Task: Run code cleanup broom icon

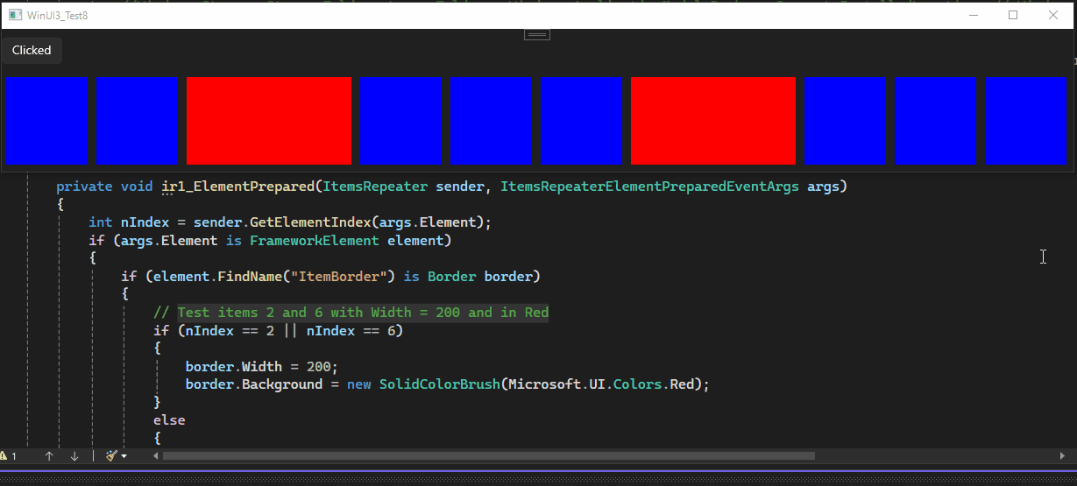Action: 111,456
